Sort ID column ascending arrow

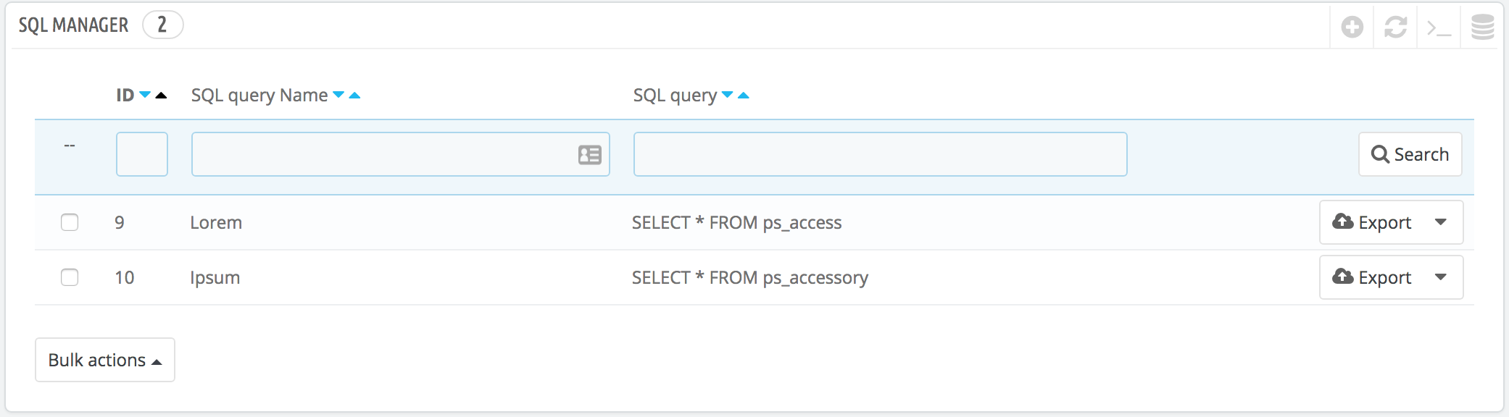coord(161,95)
